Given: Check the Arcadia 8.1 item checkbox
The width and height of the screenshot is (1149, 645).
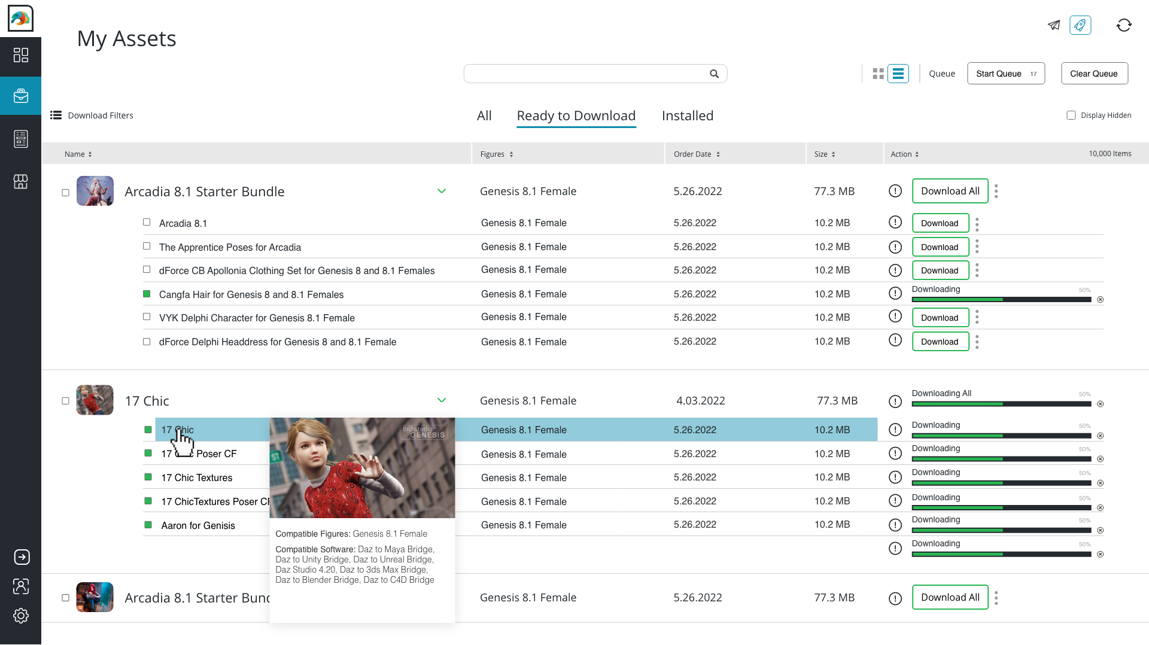Looking at the screenshot, I should click(x=147, y=222).
